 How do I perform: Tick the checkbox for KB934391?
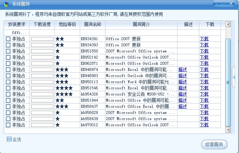pos(8,39)
